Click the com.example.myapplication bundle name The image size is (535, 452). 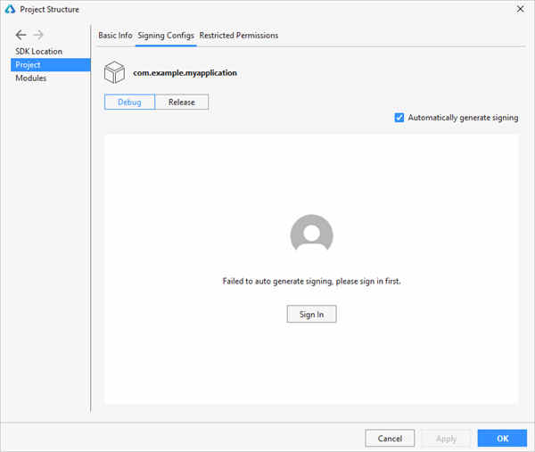click(x=185, y=73)
